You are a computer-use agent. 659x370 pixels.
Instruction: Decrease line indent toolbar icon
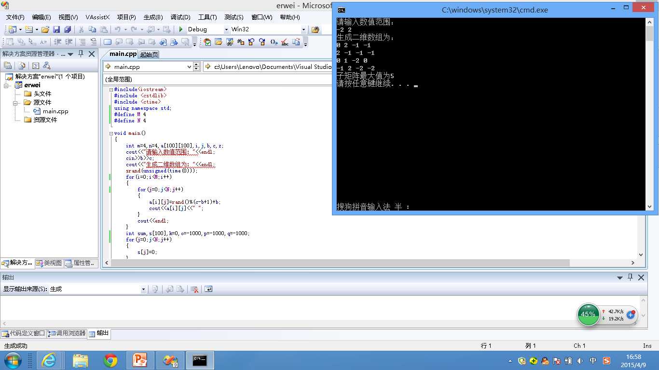click(57, 42)
